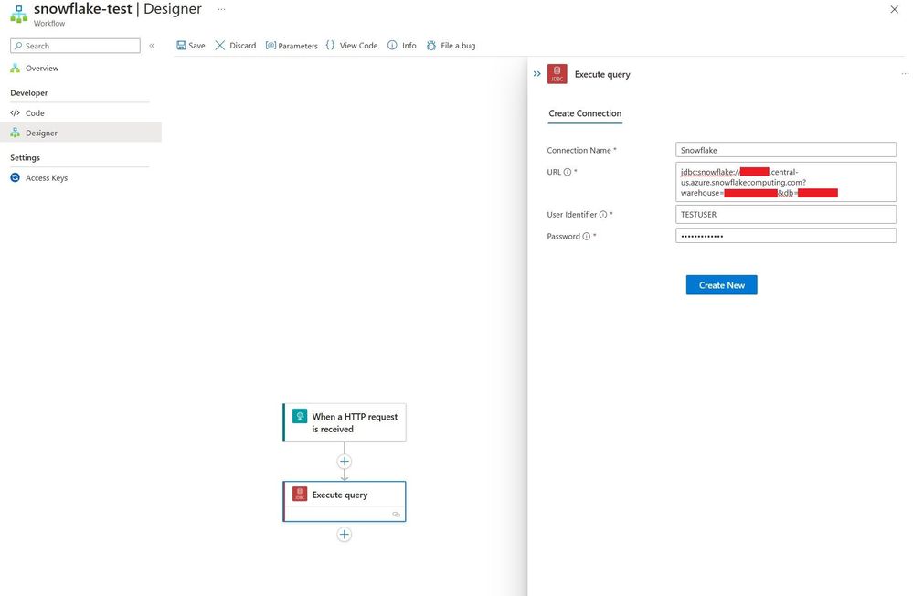The image size is (913, 596).
Task: Select the HTTP request trigger node
Action: tap(345, 422)
